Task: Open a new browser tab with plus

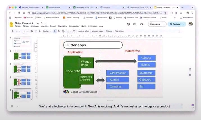Action: click(x=182, y=7)
